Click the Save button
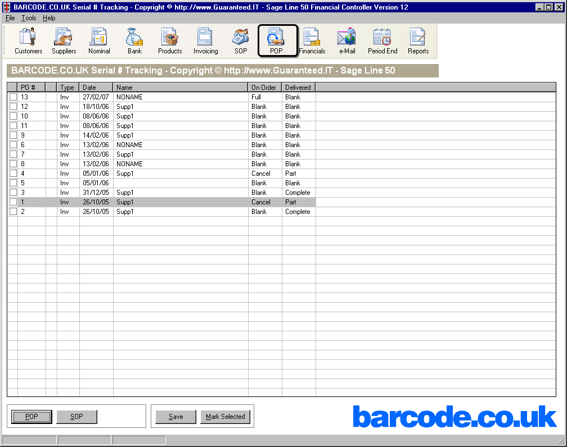 (x=175, y=417)
